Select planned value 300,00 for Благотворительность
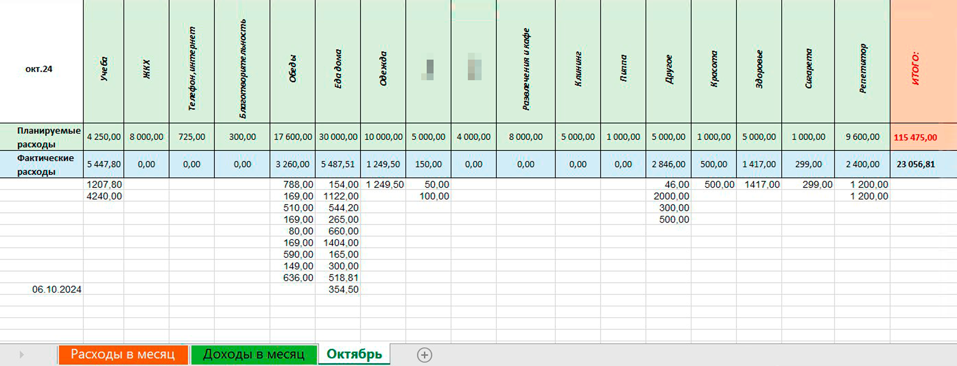Image resolution: width=957 pixels, height=366 pixels. 242,137
